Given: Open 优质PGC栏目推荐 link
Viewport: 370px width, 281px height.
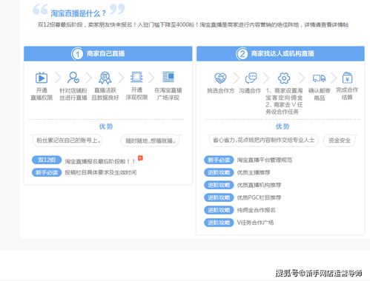Looking at the screenshot, I should tap(259, 197).
